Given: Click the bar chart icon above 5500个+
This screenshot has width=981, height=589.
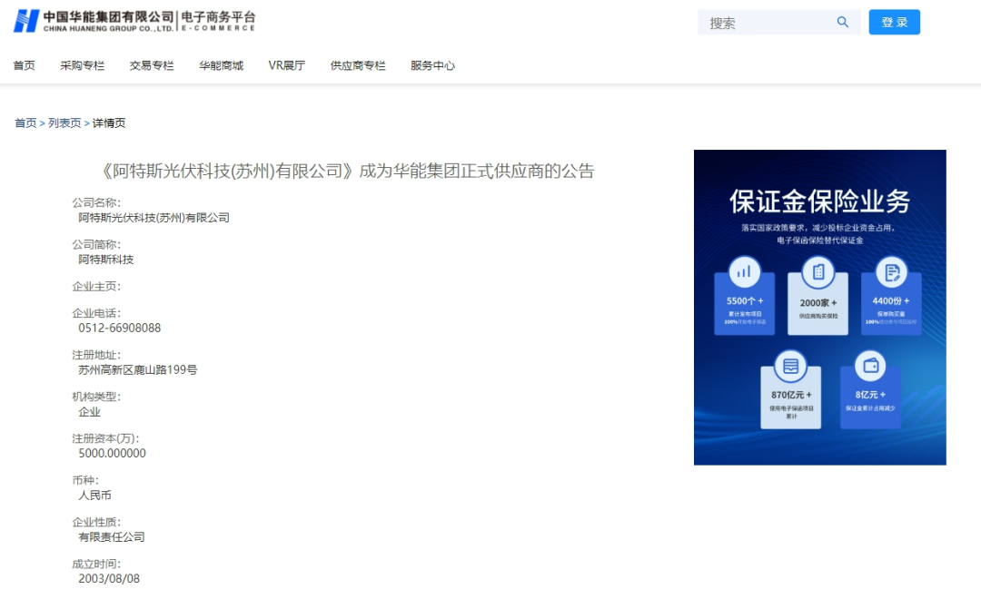Looking at the screenshot, I should 744,272.
